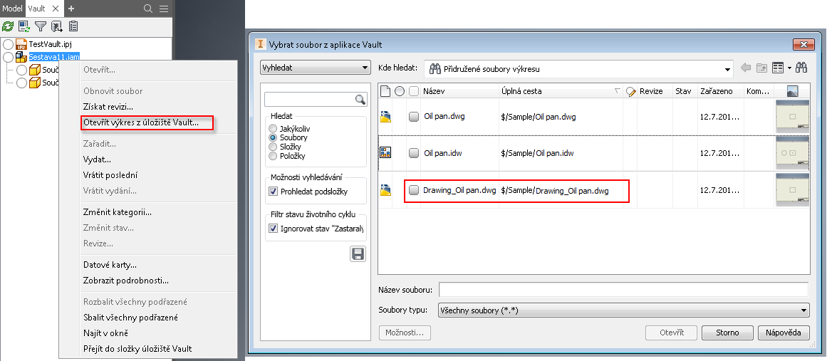Click the up-one-folder icon in dialog

pyautogui.click(x=761, y=68)
